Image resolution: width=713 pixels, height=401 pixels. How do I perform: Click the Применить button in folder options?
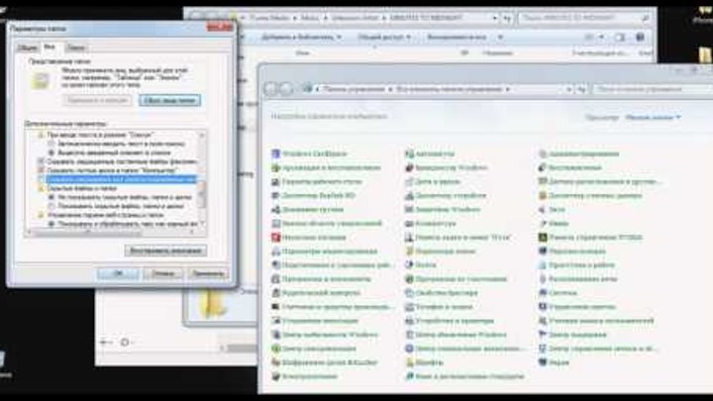pos(209,272)
